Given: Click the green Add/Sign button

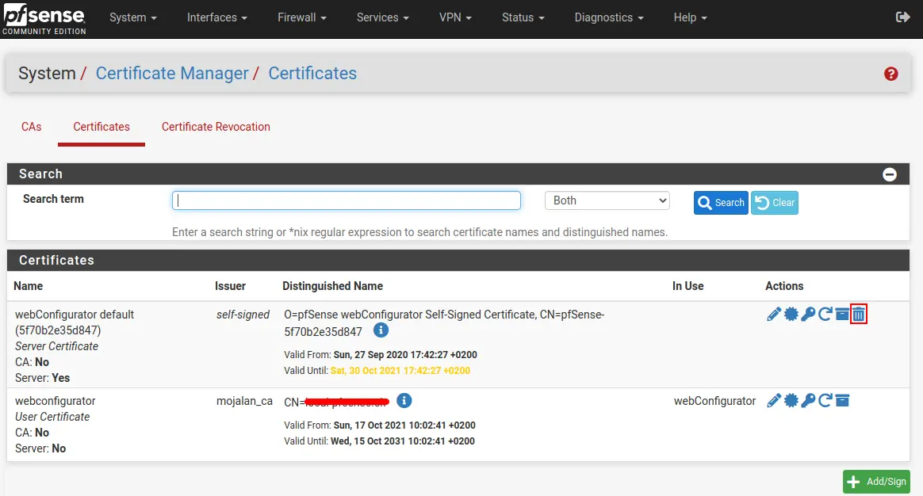Looking at the screenshot, I should point(876,481).
